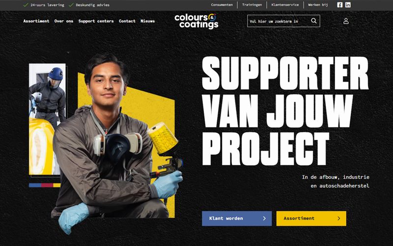Image resolution: width=393 pixels, height=246 pixels.
Task: Open the Contact page
Action: tap(127, 21)
